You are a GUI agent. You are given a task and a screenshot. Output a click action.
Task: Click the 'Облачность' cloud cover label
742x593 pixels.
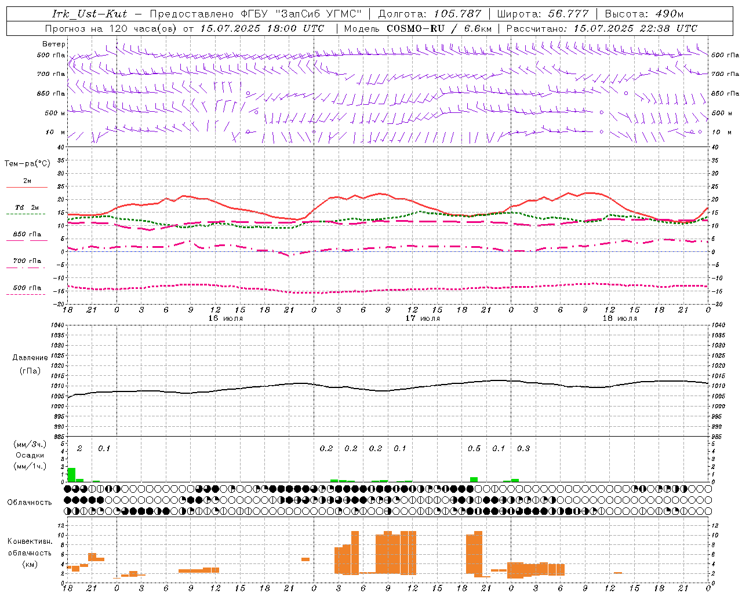coord(30,503)
